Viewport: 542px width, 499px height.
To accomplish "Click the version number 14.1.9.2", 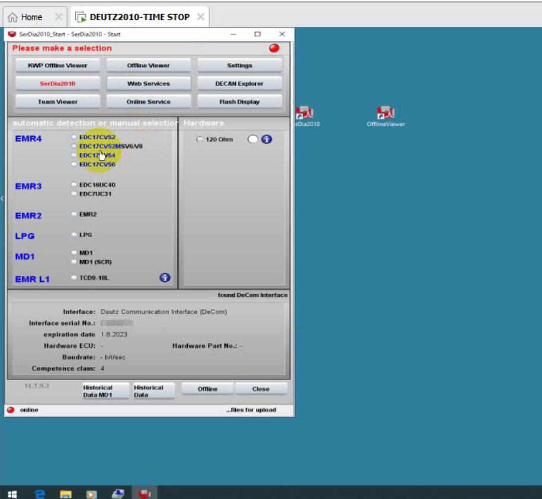I will point(37,386).
